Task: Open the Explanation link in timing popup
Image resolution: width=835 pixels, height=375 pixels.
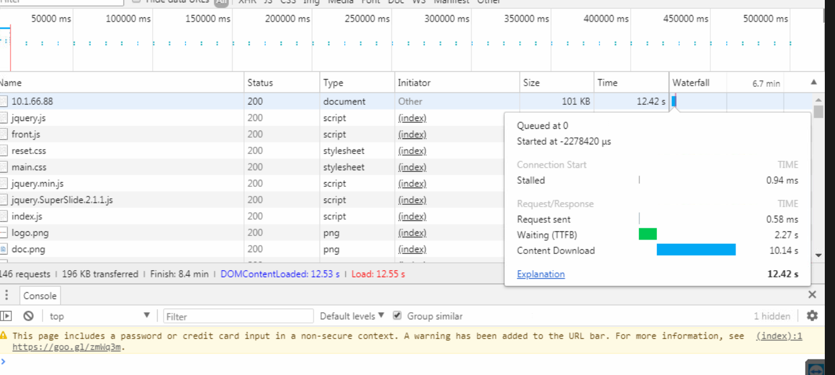Action: pos(541,274)
